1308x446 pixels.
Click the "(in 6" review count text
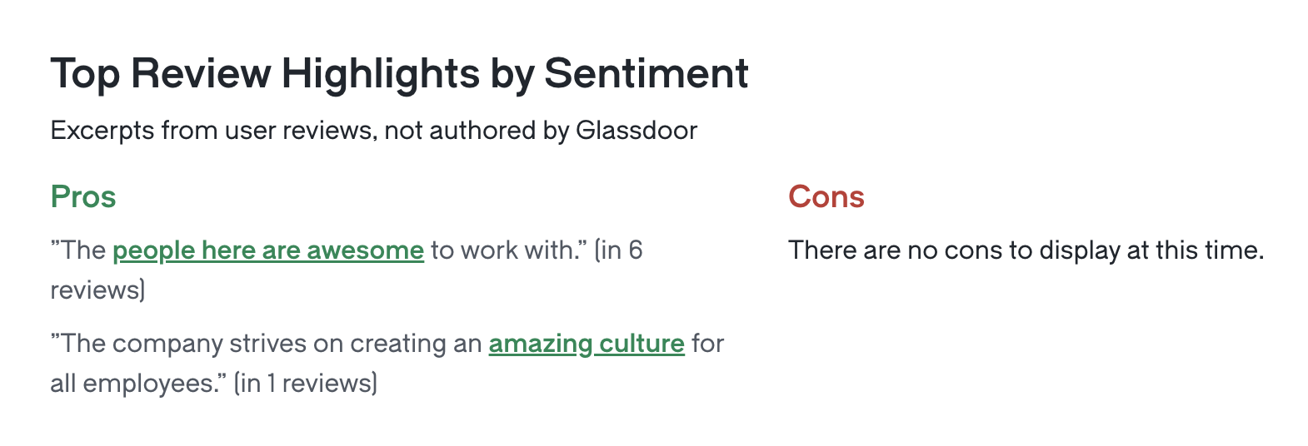pos(618,250)
